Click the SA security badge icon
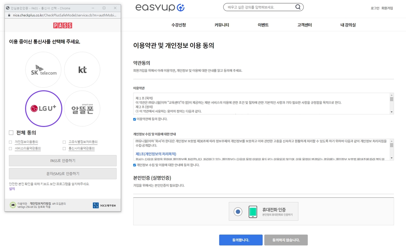406x250 pixels. [x=13, y=205]
